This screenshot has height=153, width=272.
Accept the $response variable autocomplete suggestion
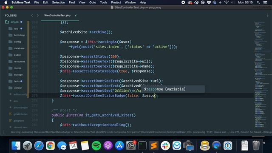click(173, 89)
